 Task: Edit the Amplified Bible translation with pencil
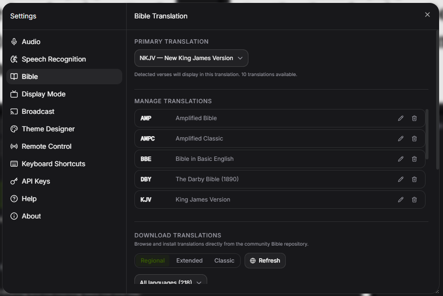click(401, 118)
